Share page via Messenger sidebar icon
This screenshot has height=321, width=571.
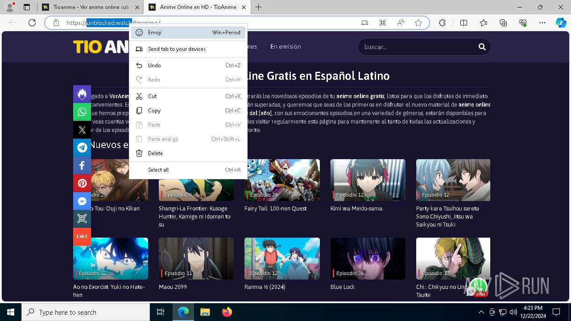point(82,201)
